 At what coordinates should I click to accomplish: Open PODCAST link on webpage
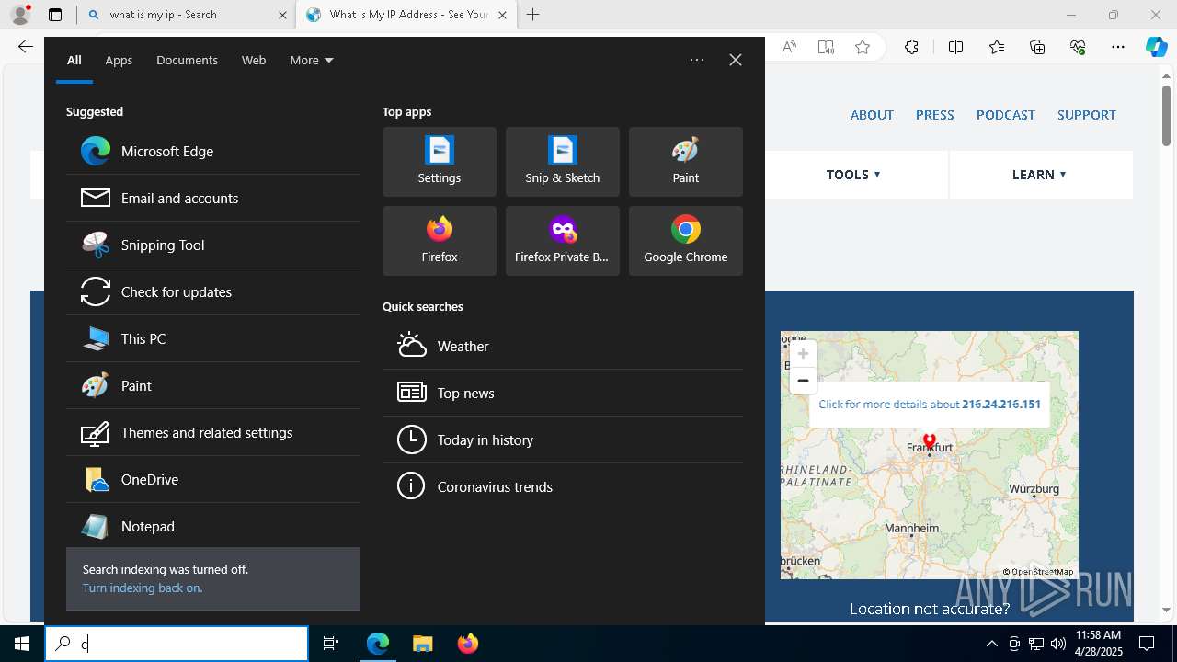[1006, 115]
